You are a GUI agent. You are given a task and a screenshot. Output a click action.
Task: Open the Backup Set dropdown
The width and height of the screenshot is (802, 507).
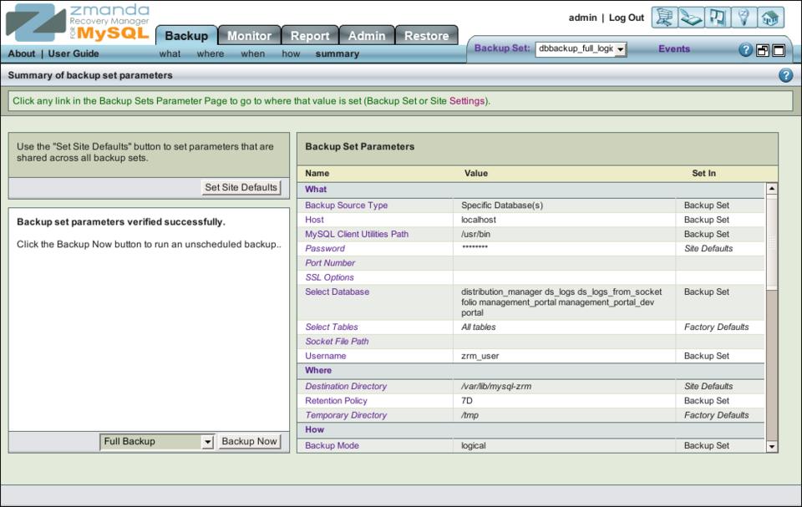(x=581, y=49)
